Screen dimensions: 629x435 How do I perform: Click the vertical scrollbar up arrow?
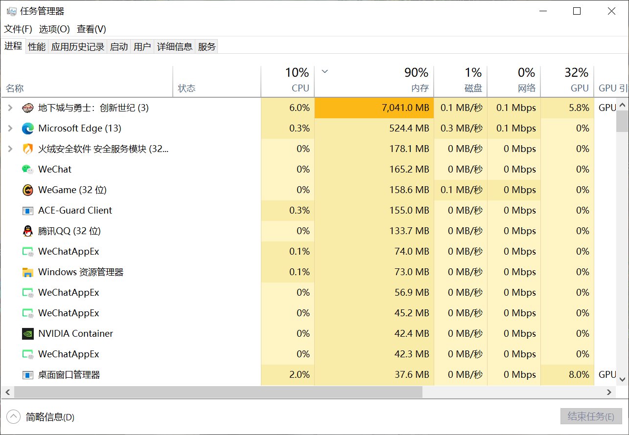pos(622,104)
